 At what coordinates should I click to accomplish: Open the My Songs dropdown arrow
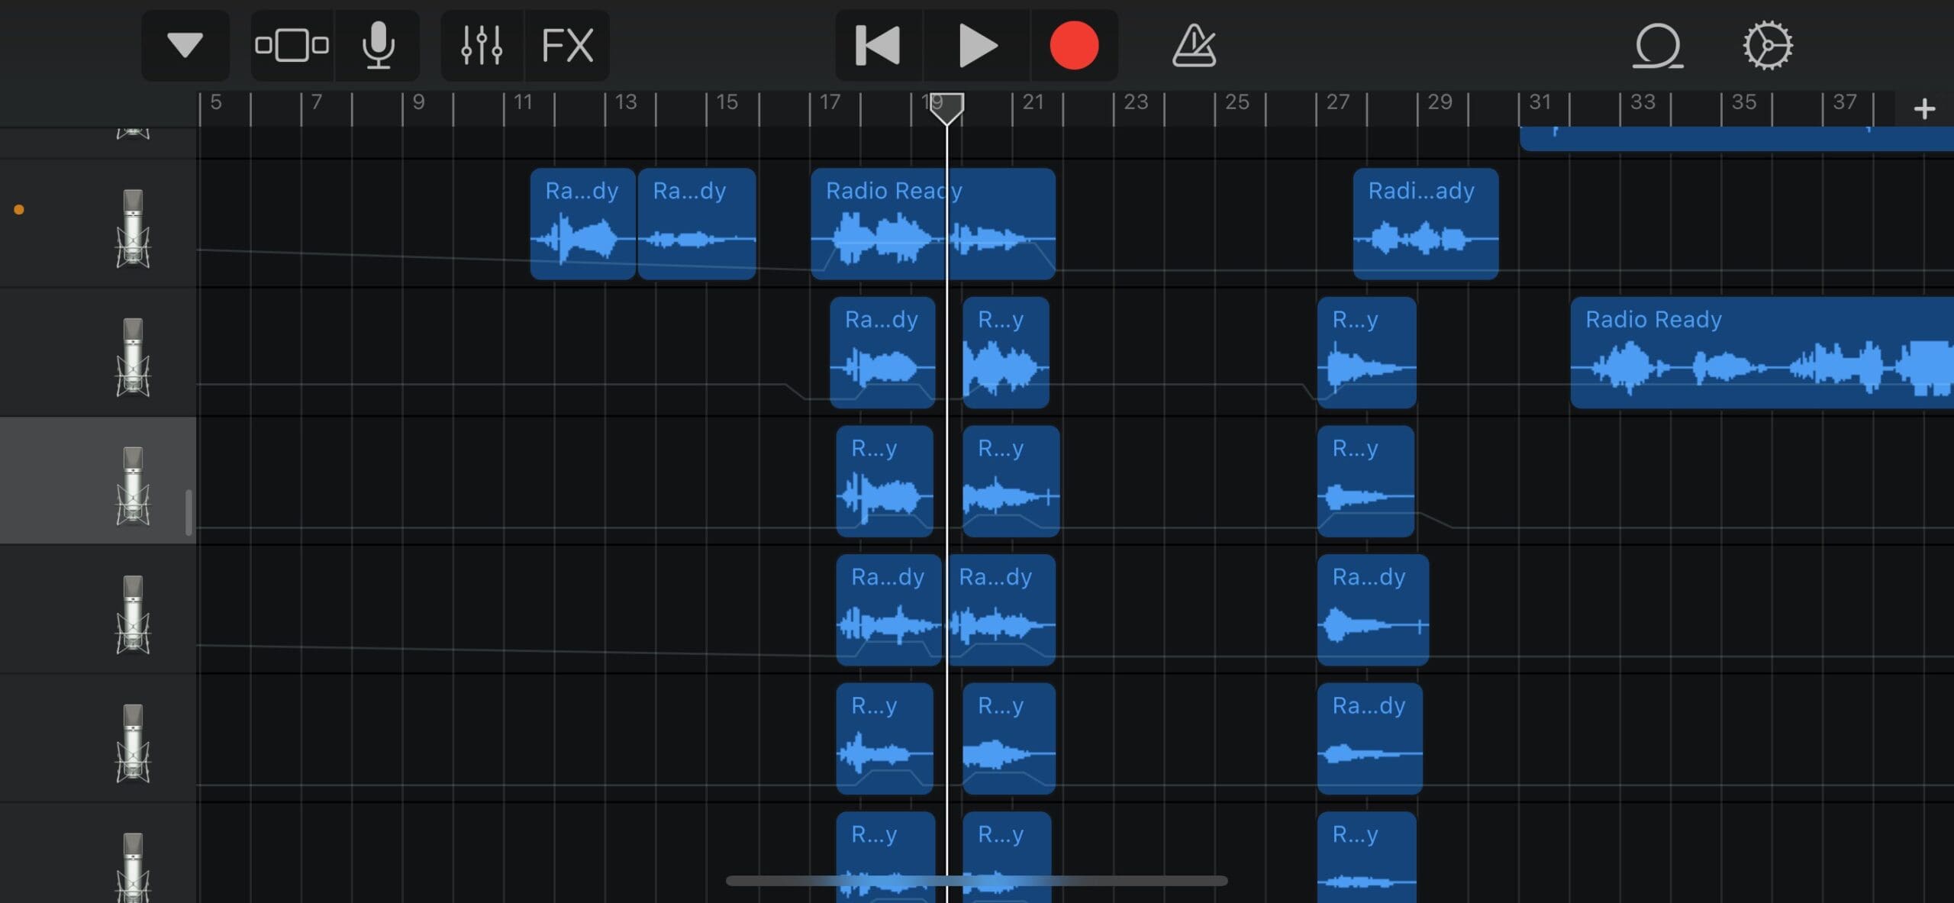tap(185, 45)
